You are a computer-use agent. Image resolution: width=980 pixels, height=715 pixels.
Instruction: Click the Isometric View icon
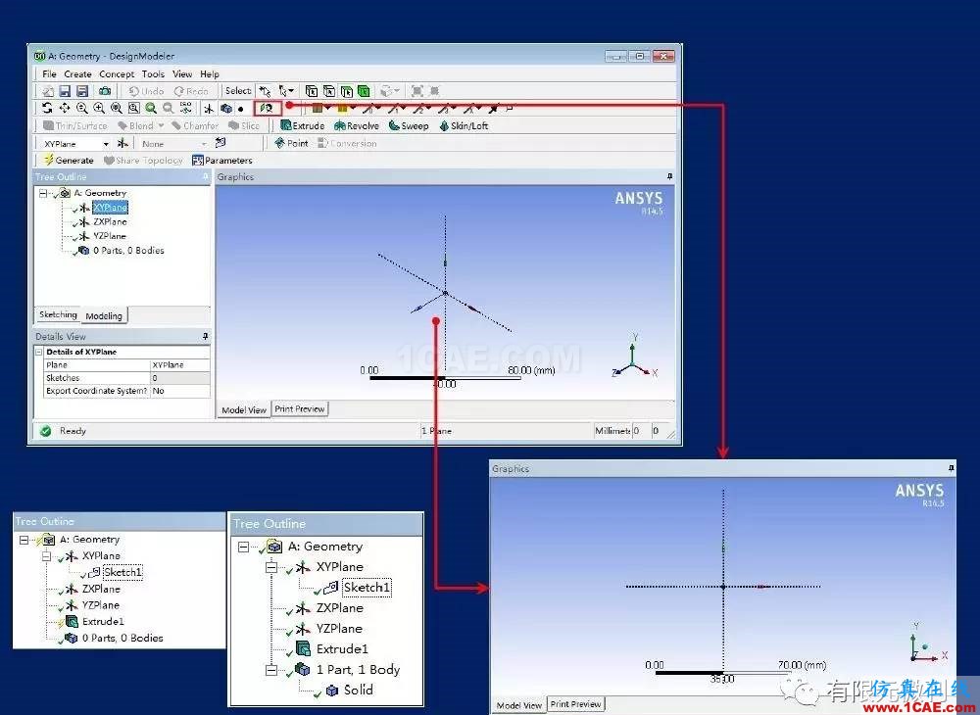click(x=185, y=108)
